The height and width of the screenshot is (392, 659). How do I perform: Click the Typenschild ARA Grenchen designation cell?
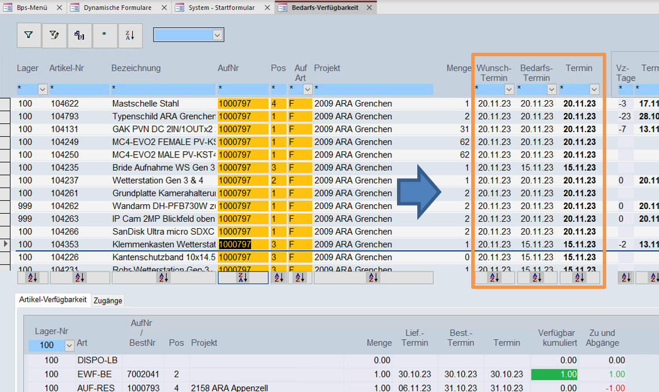click(x=163, y=116)
